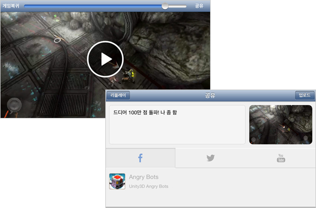Click the Unity3D Angry Bots subtitle
The image size is (316, 208).
click(x=149, y=186)
